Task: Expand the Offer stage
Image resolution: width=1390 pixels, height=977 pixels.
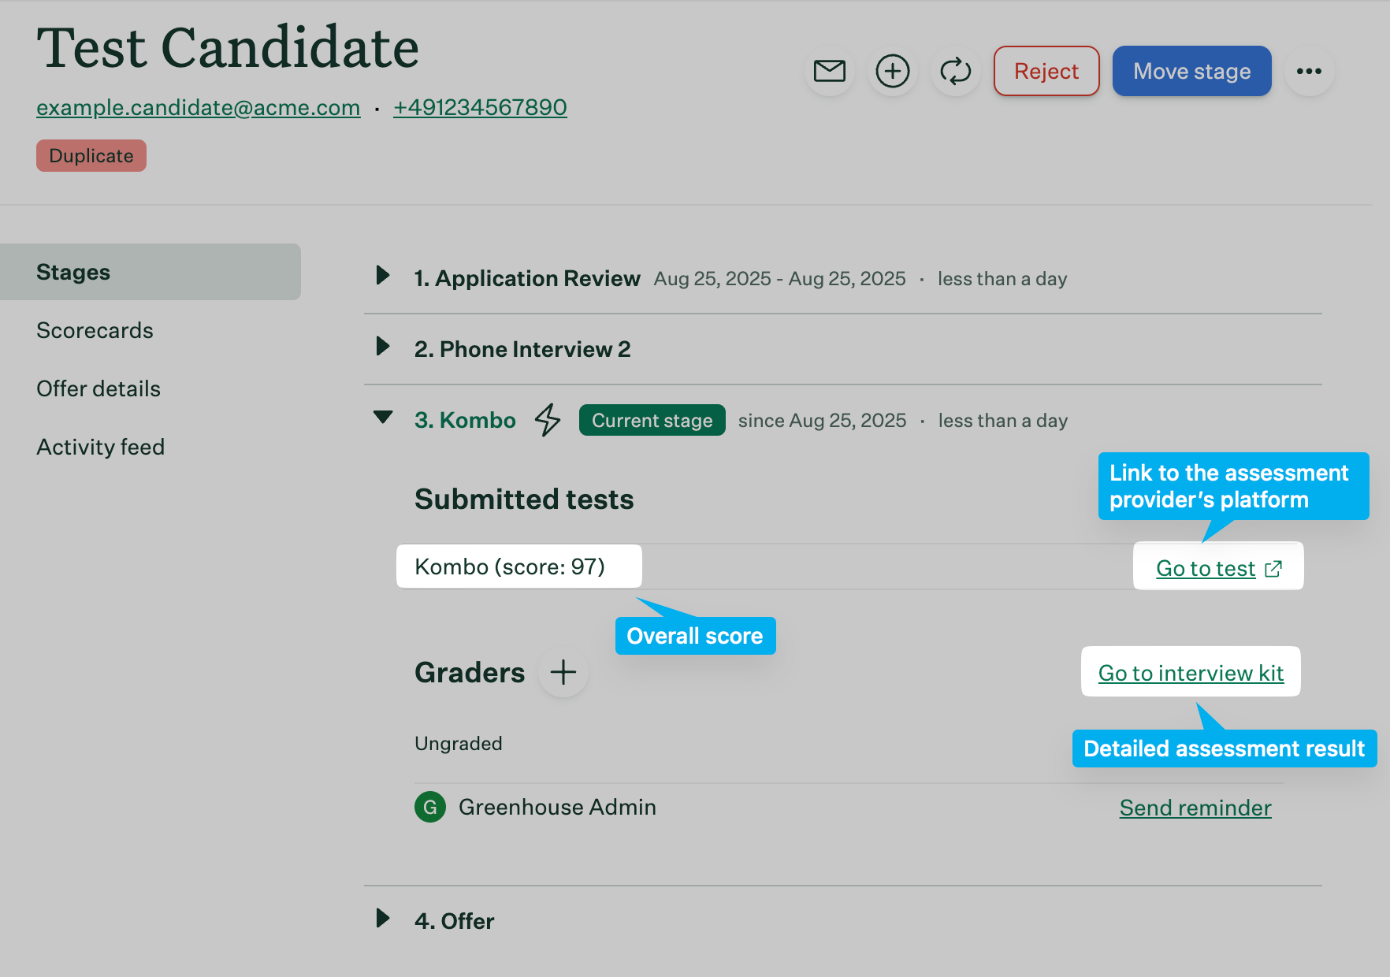Action: 383,919
